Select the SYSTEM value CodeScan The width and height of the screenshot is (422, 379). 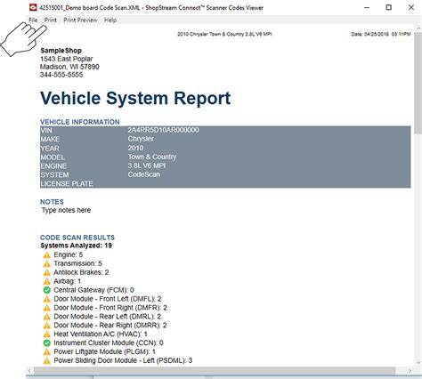point(144,174)
